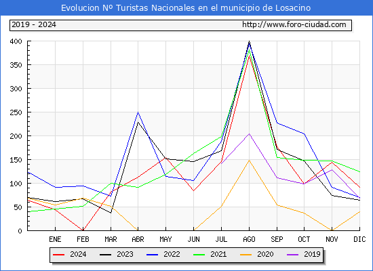Click the SEP month axis label
Viewport: 373px width, 271px height.
[x=277, y=239]
